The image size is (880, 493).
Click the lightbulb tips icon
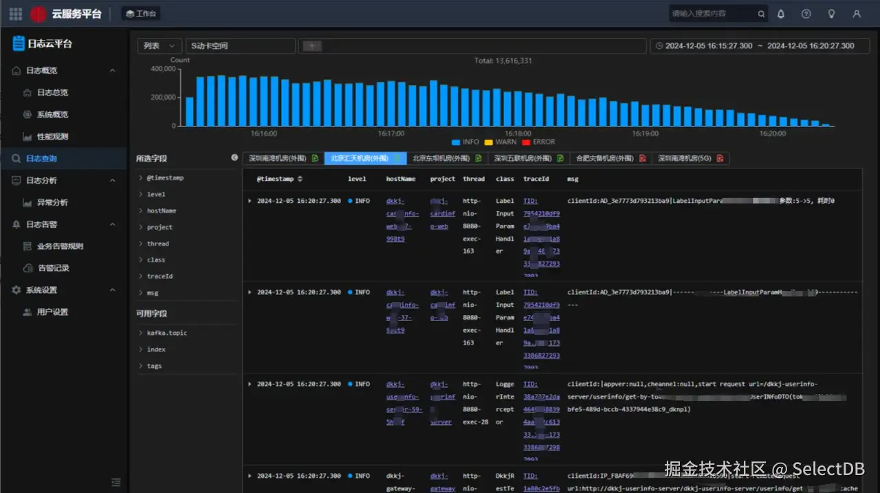(x=831, y=14)
